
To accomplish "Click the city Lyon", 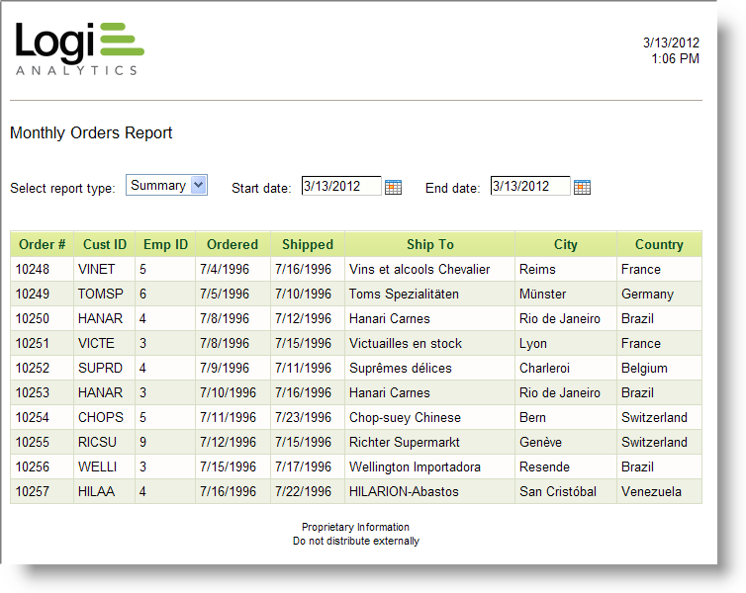I will (x=533, y=343).
